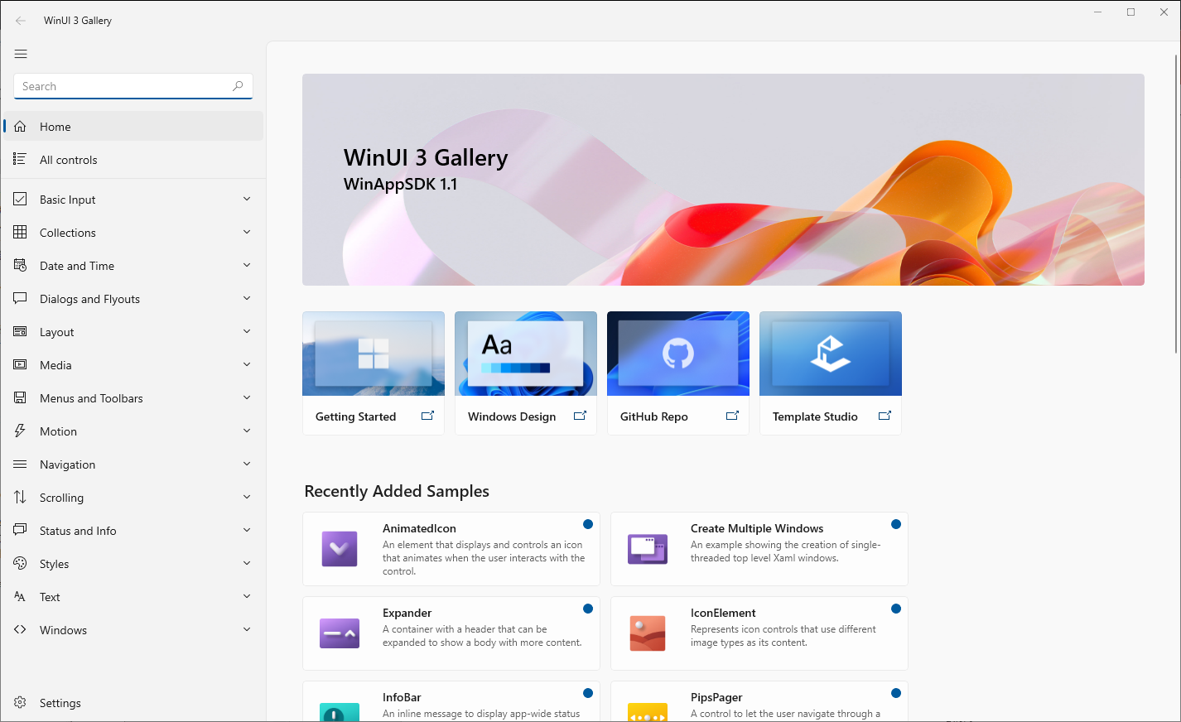This screenshot has width=1181, height=722.
Task: Open the Expander sample title
Action: point(407,613)
